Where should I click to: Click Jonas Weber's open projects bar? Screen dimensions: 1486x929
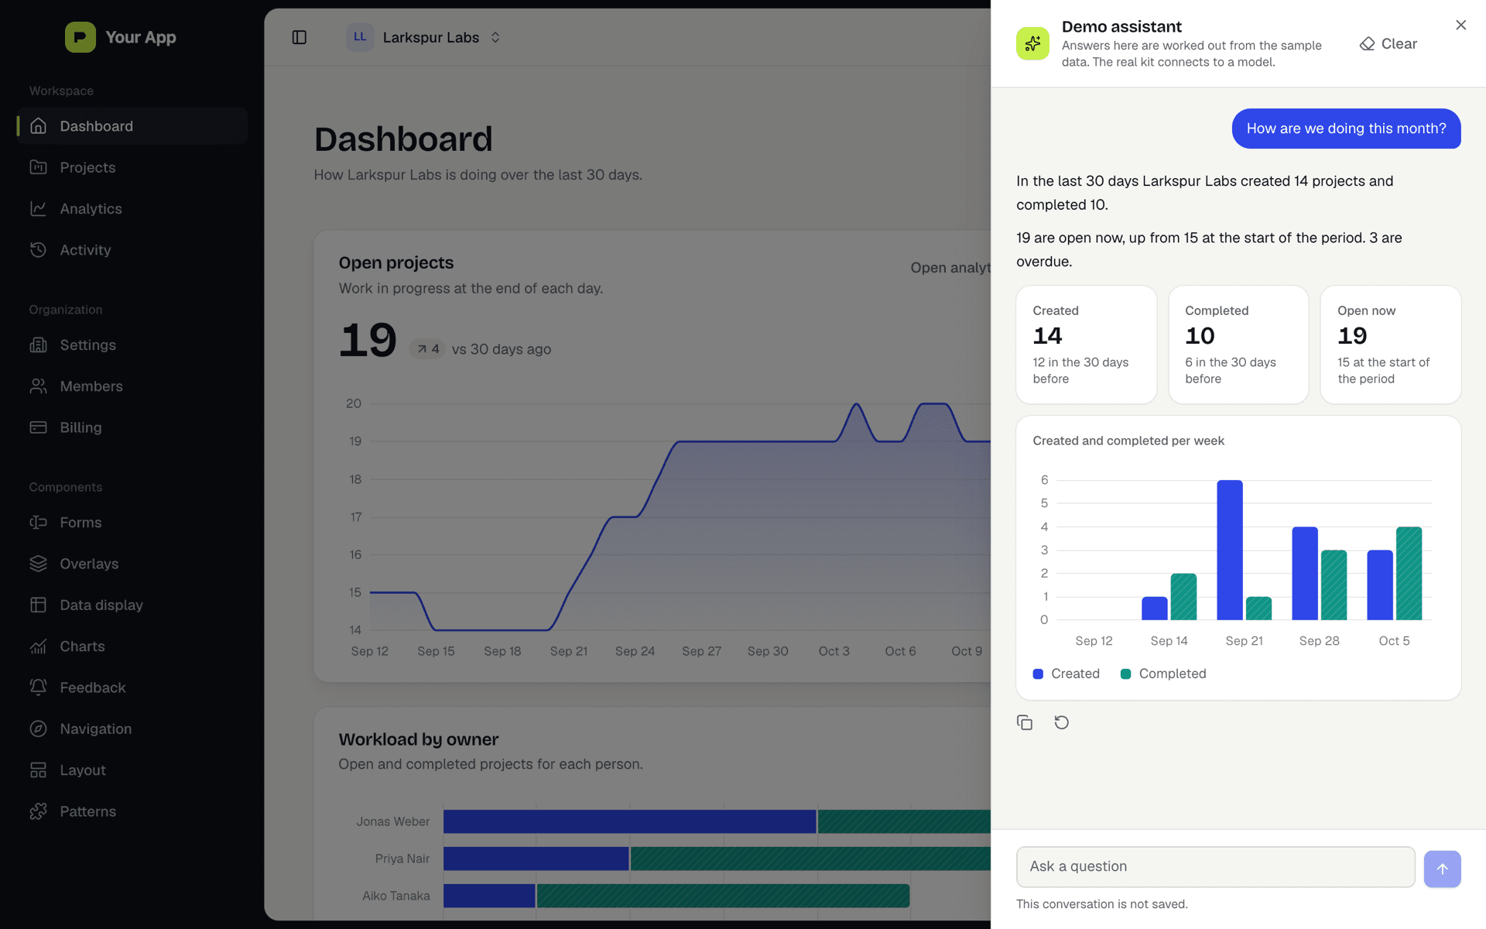click(629, 821)
